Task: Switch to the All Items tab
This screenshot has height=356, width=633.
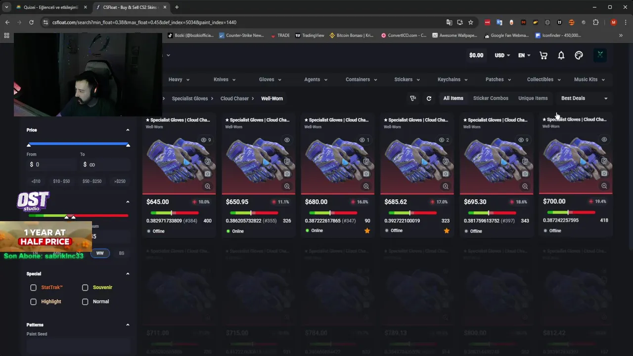Action: [x=453, y=98]
